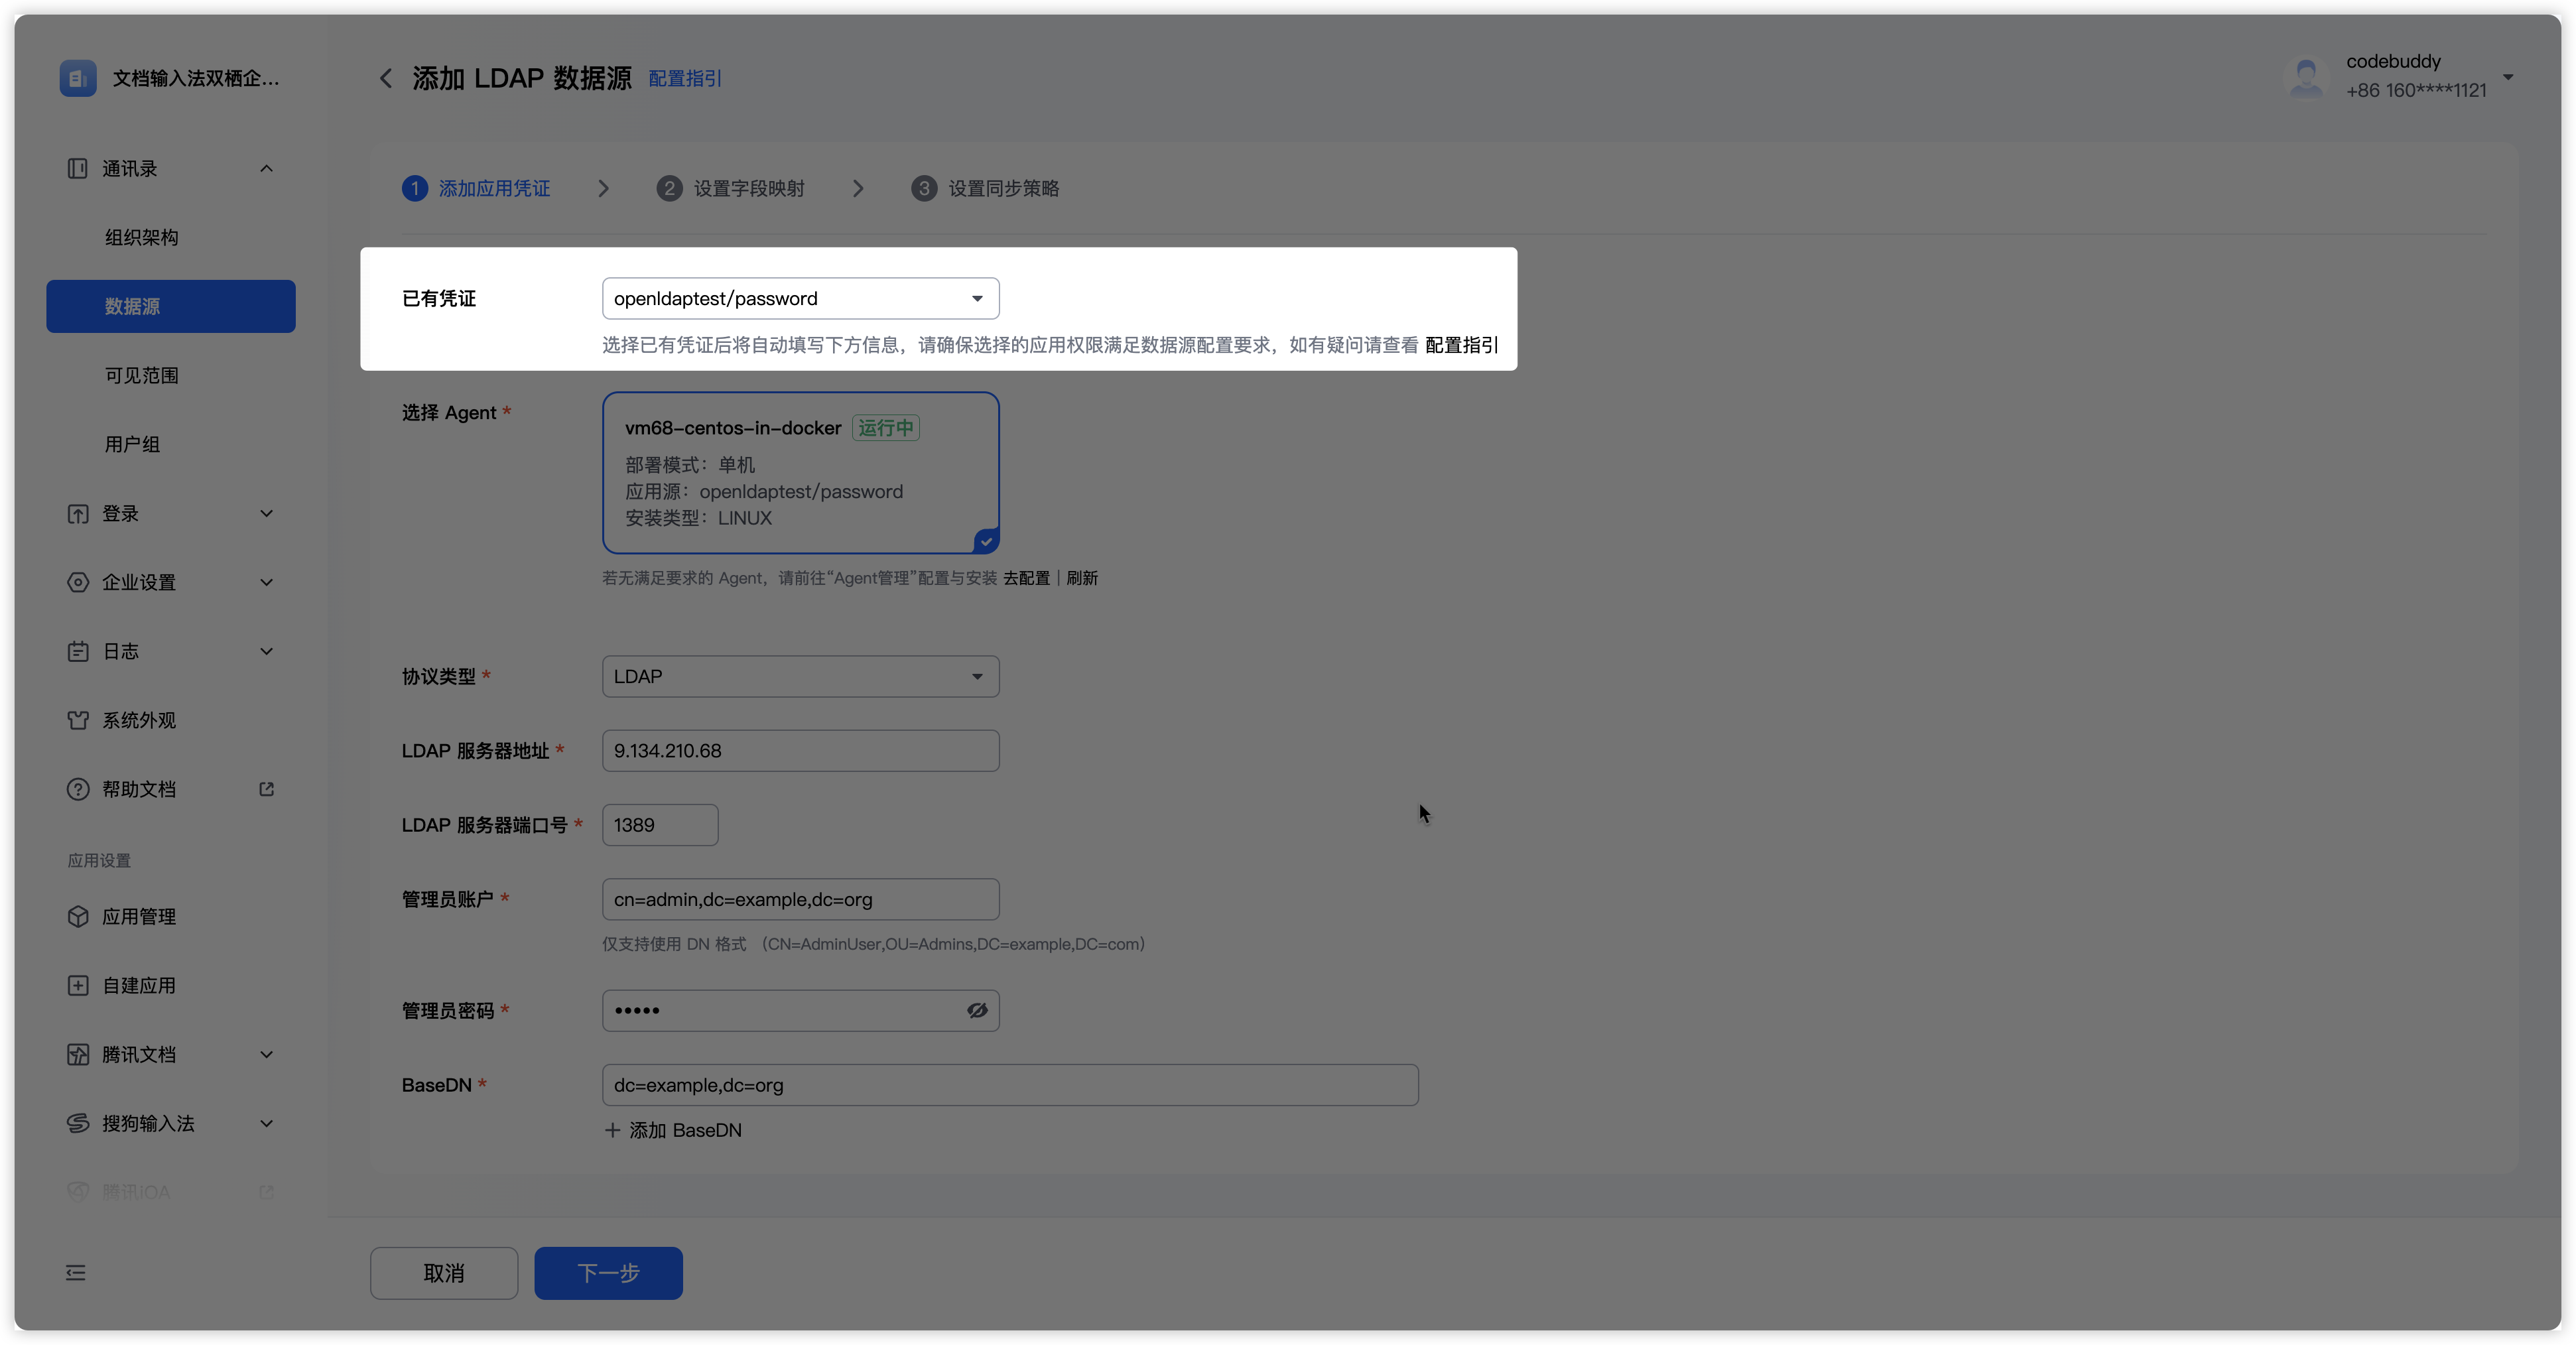
Task: Open the 协议类型 LDAP dropdown
Action: pyautogui.click(x=800, y=676)
